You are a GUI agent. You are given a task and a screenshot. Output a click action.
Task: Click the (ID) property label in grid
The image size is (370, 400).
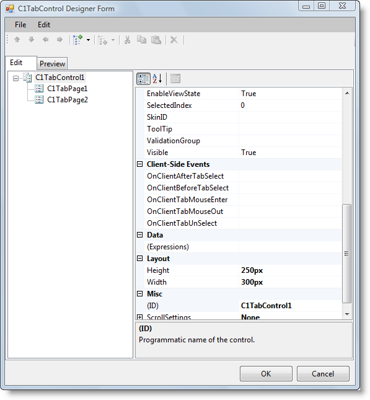point(152,306)
